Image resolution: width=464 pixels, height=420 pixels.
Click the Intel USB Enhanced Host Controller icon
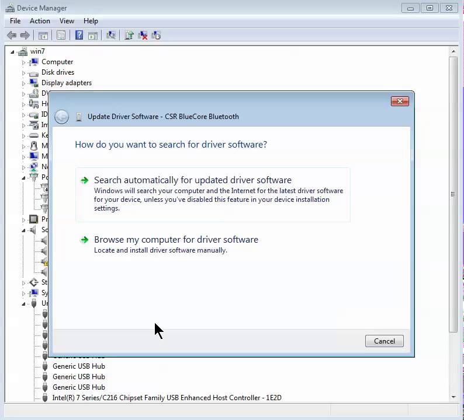(45, 398)
